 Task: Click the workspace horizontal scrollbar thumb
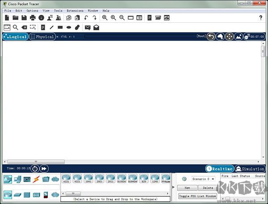tap(36, 162)
